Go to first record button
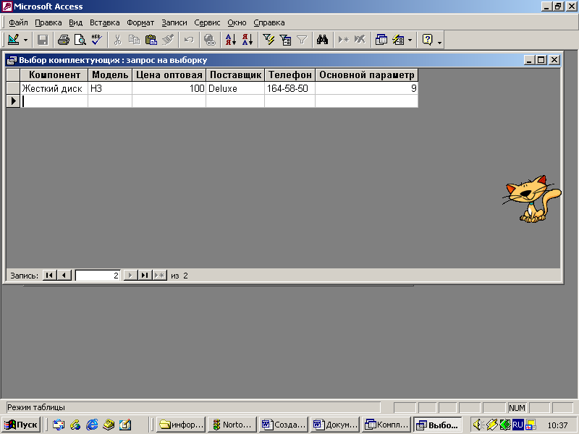The image size is (579, 434). (x=49, y=276)
